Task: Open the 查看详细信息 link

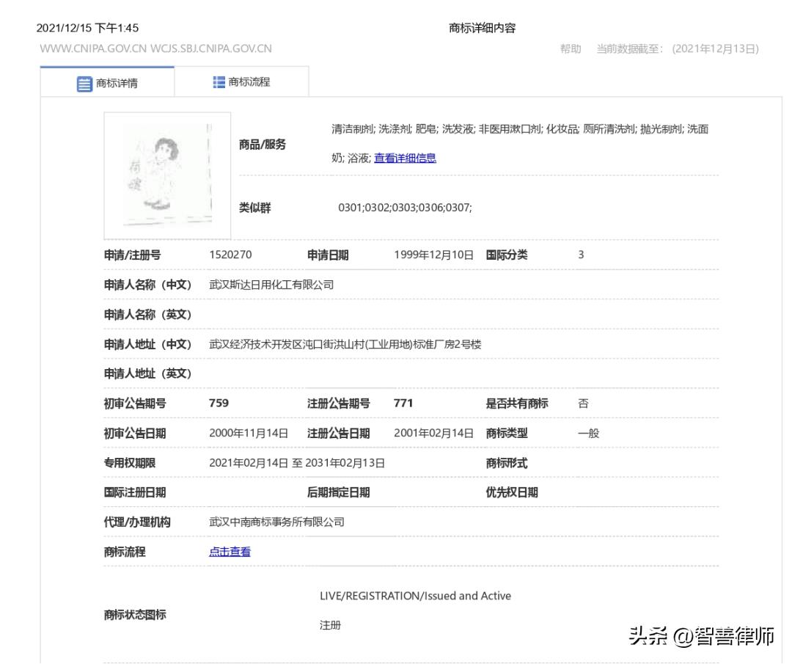Action: click(x=404, y=157)
